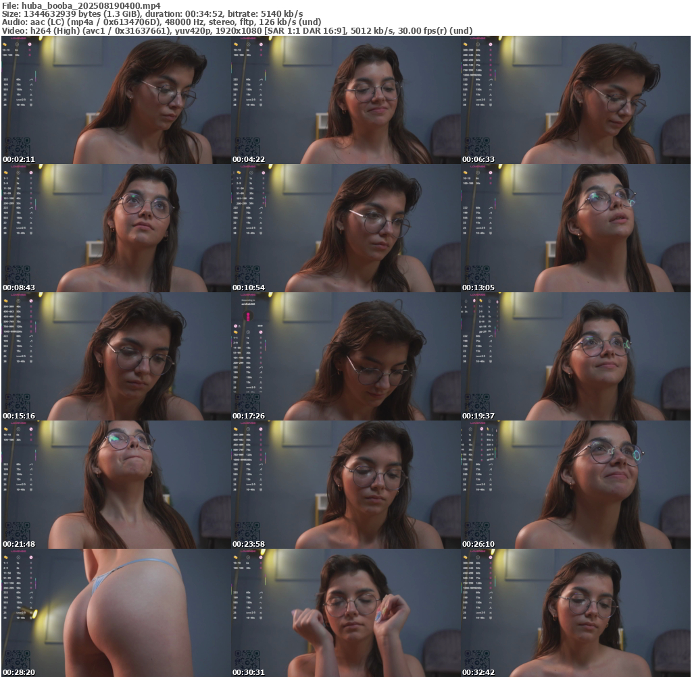Image resolution: width=692 pixels, height=677 pixels.
Task: View the frame stamped 00:30:31
Action: 346,613
